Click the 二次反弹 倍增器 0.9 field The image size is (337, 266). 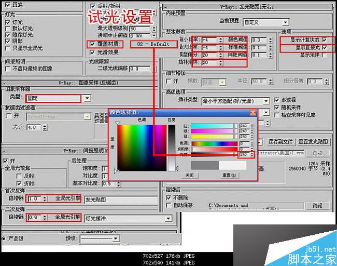[x=35, y=218]
